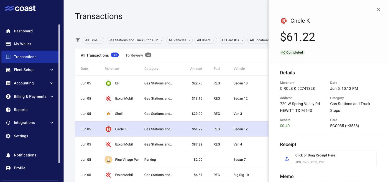Image resolution: width=388 pixels, height=182 pixels.
Task: Click the ExxonMobil logo in $13.15 row
Action: click(109, 98)
